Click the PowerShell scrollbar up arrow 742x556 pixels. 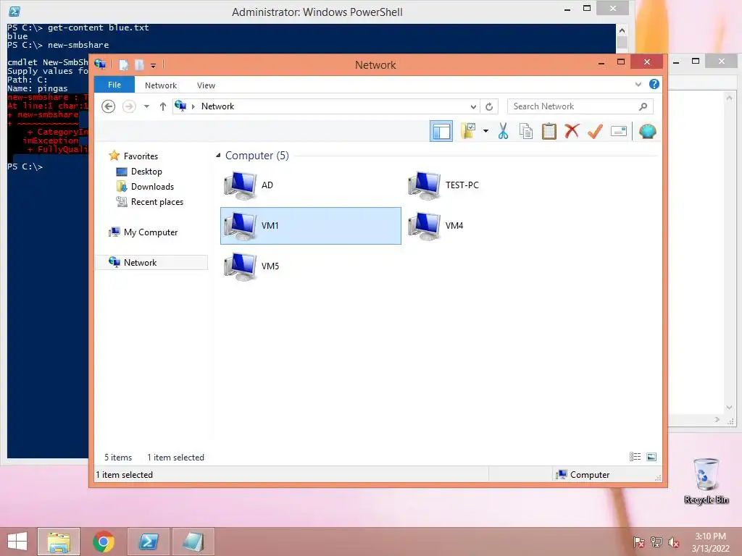click(622, 30)
